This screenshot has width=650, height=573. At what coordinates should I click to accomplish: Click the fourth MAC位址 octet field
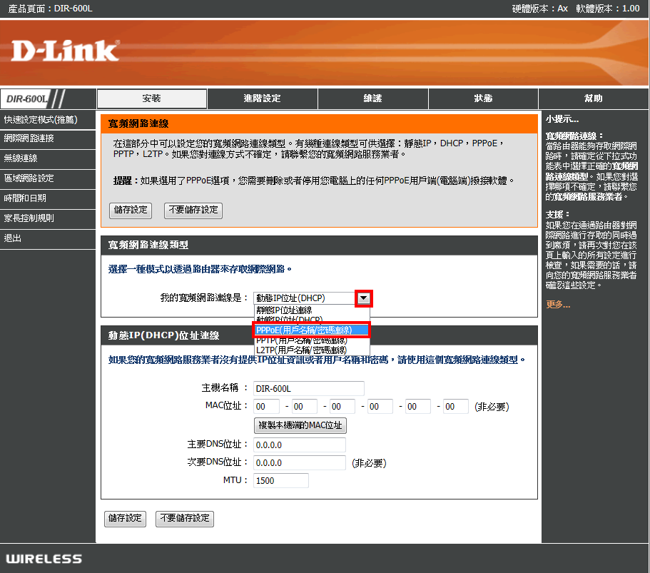(380, 407)
